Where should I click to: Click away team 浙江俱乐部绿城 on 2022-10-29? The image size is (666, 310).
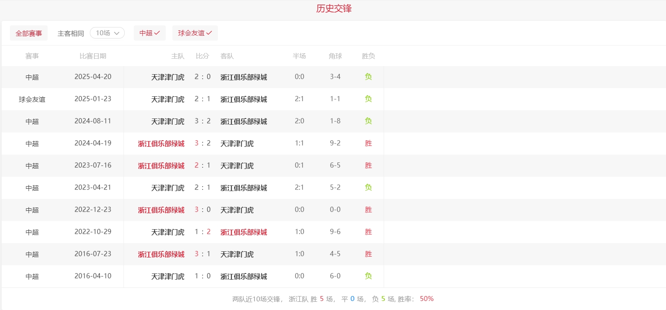click(x=244, y=232)
